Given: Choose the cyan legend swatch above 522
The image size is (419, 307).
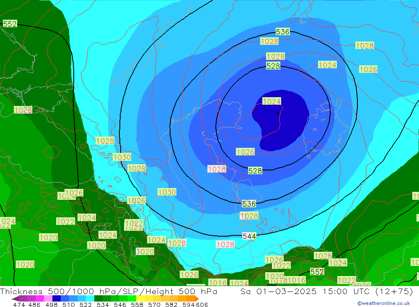Looking at the screenshot, I should pyautogui.click(x=90, y=299).
